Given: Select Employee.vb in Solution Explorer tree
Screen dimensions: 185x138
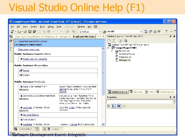Looking at the screenshot, I should [125, 57].
